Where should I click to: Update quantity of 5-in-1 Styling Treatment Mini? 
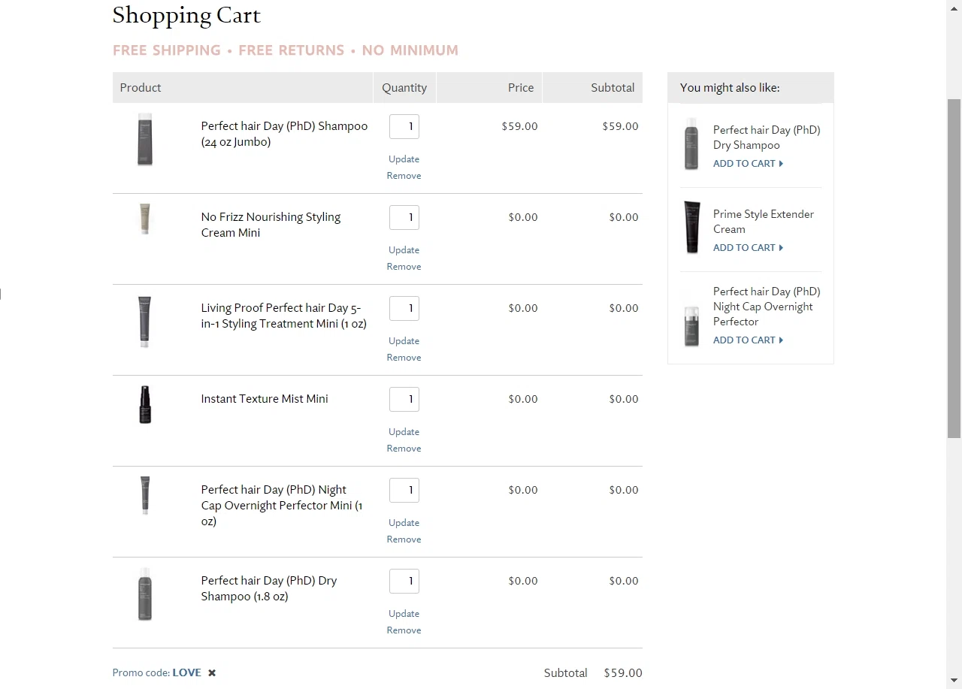404,341
